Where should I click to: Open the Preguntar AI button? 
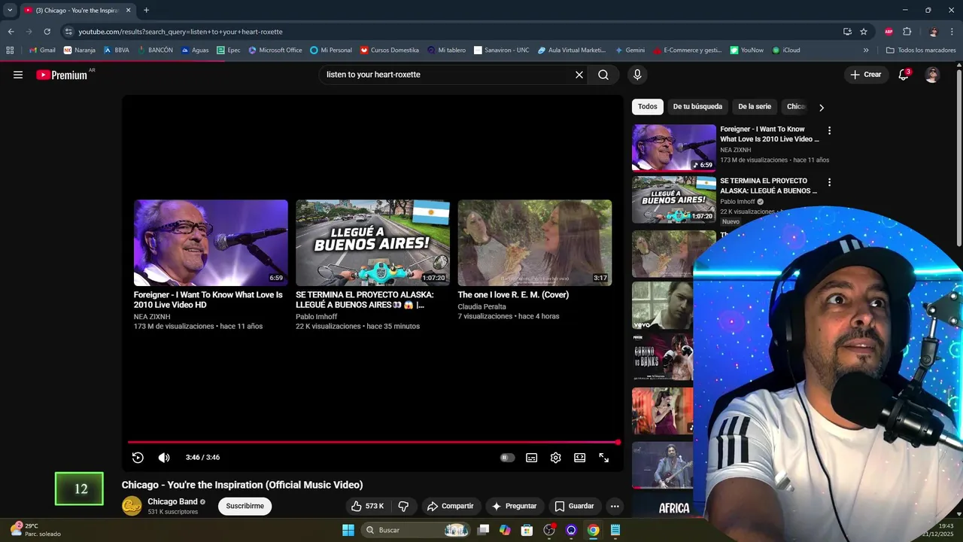click(x=514, y=506)
